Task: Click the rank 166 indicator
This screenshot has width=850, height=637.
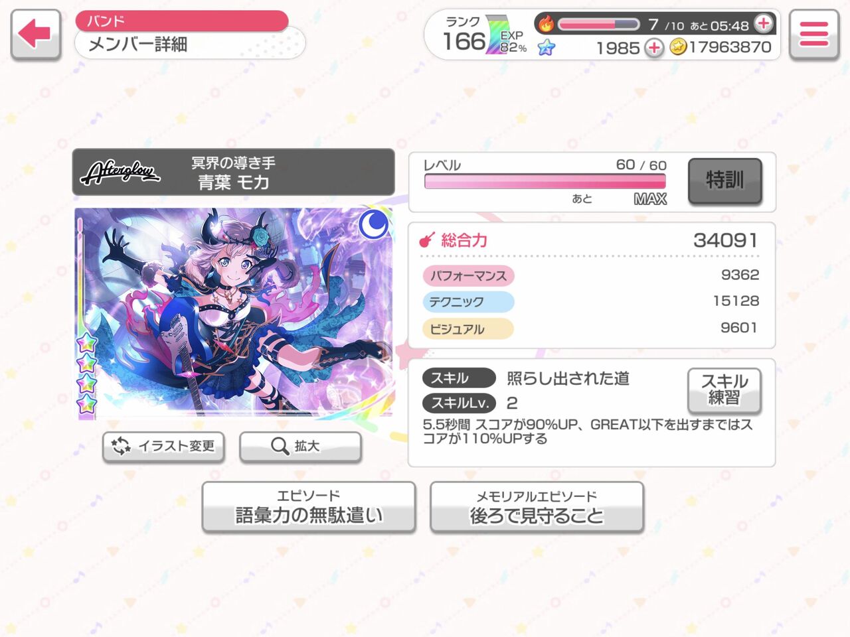Action: point(464,35)
